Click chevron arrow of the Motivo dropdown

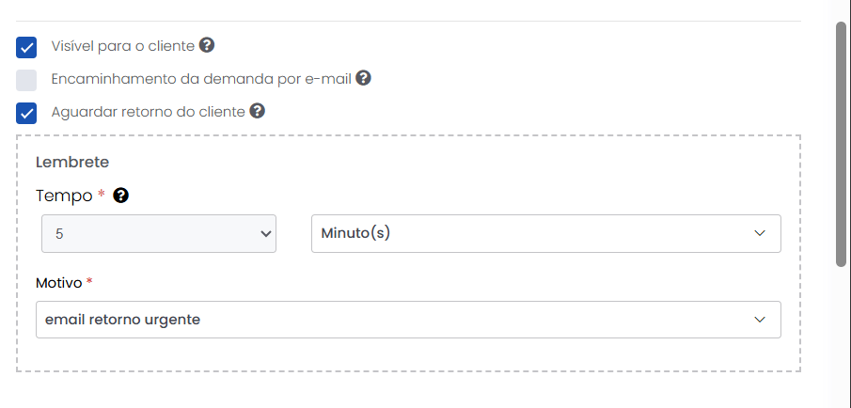click(x=761, y=320)
